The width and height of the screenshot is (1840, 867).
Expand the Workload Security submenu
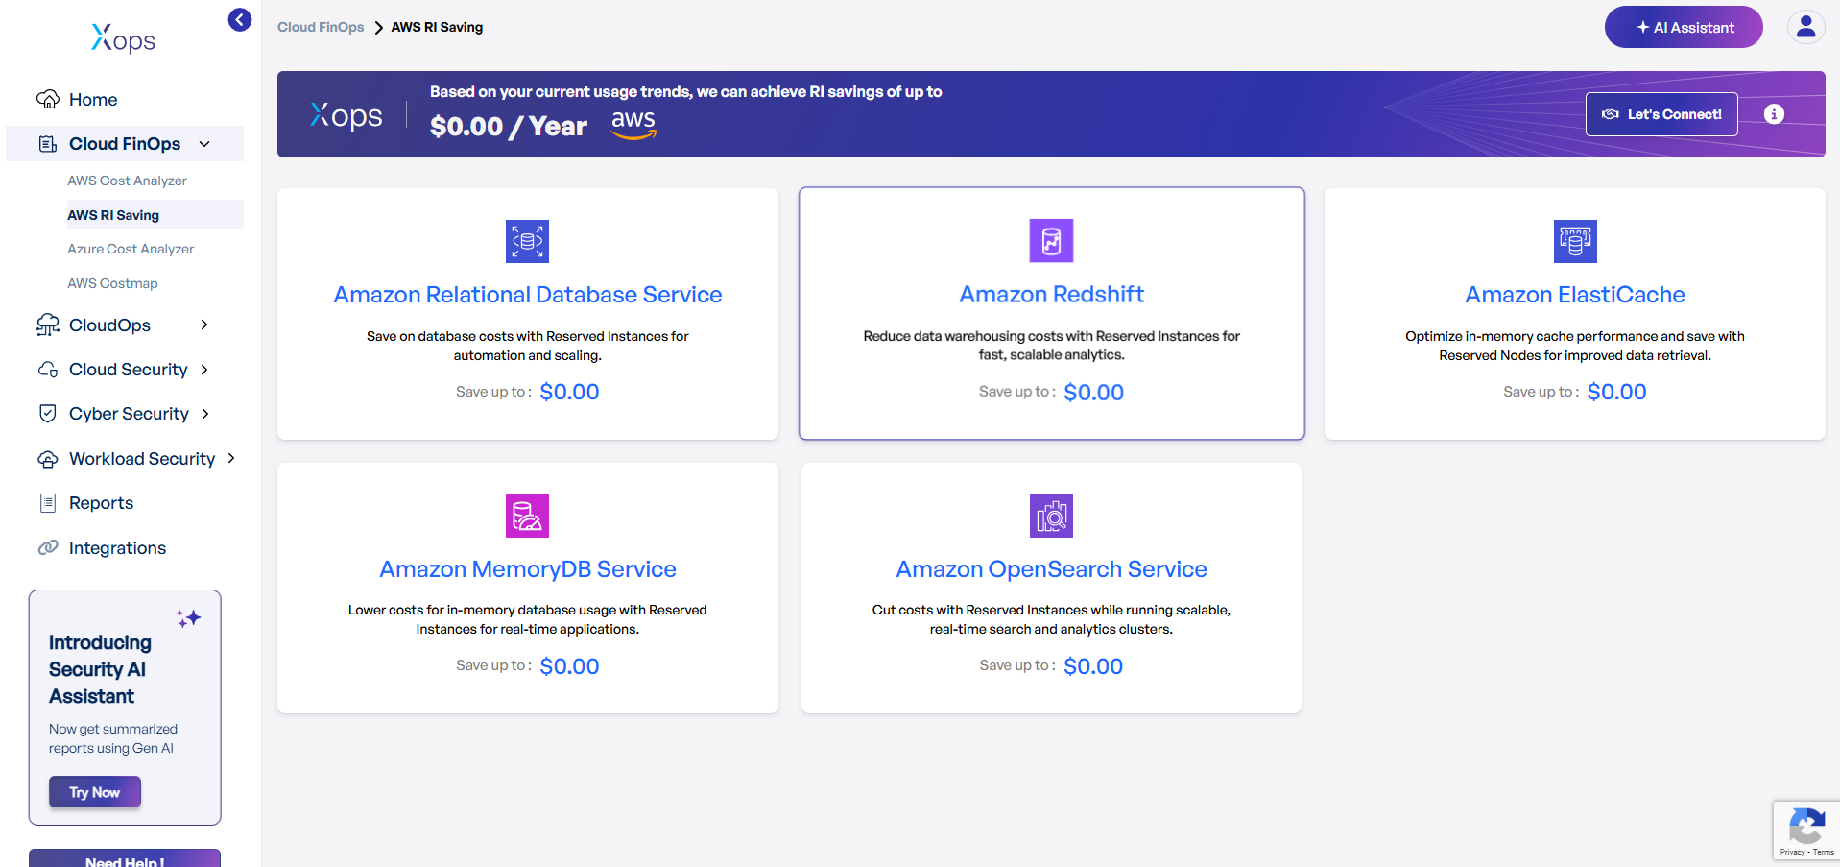click(231, 459)
